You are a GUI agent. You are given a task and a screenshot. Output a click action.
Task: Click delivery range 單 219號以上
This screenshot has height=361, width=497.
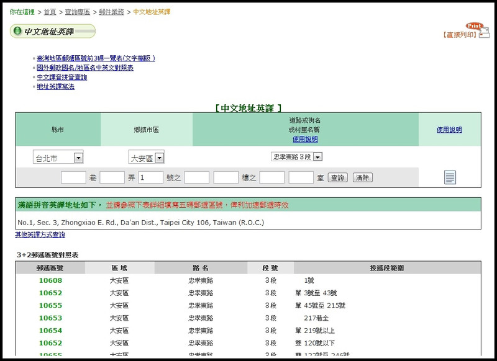coord(315,331)
